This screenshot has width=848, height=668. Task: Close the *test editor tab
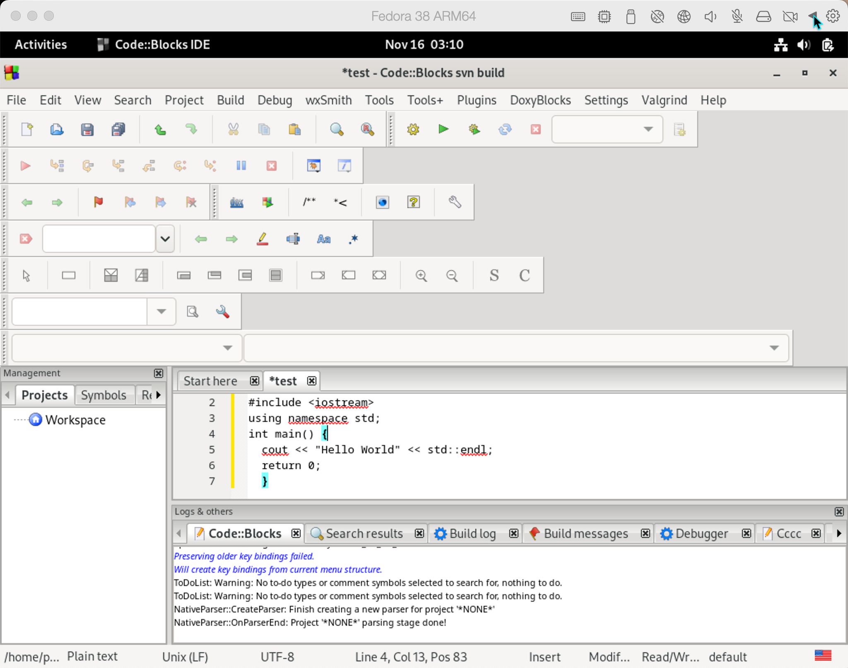pyautogui.click(x=312, y=381)
